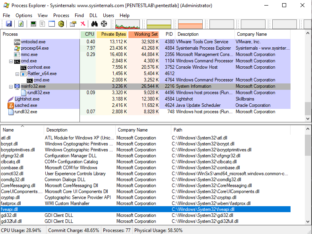Image resolution: width=312 pixels, height=234 pixels.
Task: Click the red X Kill Process icon
Action: [83, 24]
